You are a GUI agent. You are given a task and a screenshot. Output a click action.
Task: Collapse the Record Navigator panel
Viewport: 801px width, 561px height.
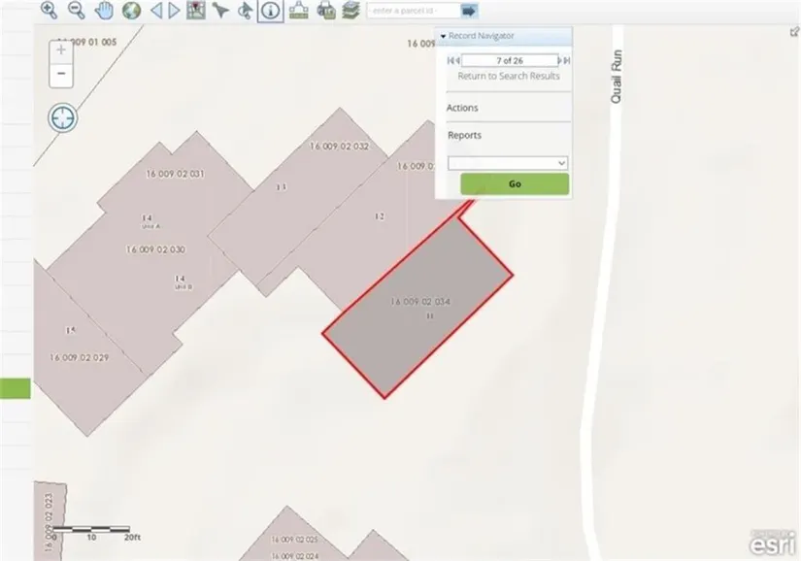tap(444, 36)
